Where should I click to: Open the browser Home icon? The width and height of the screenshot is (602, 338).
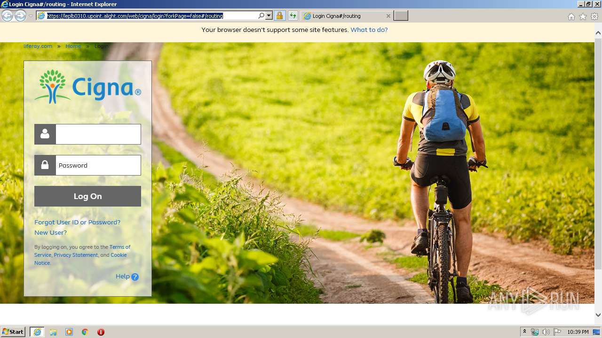(x=571, y=16)
